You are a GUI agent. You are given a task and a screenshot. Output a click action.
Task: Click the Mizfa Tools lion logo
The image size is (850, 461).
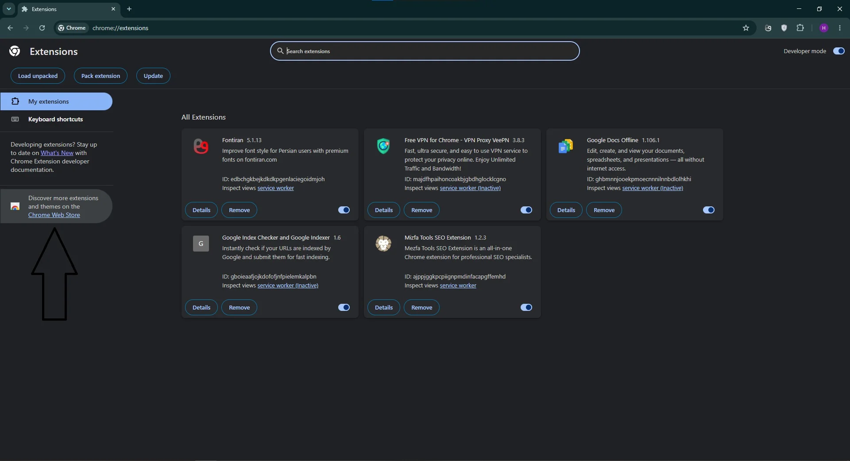coord(383,244)
